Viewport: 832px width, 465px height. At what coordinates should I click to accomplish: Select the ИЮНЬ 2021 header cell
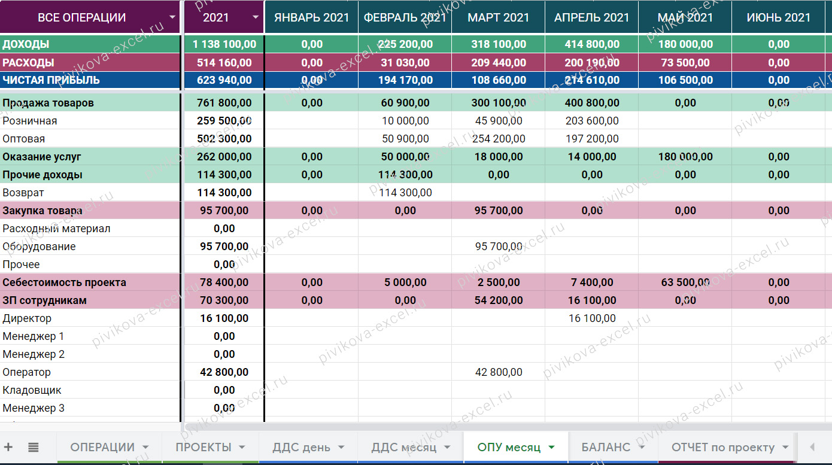(x=779, y=17)
